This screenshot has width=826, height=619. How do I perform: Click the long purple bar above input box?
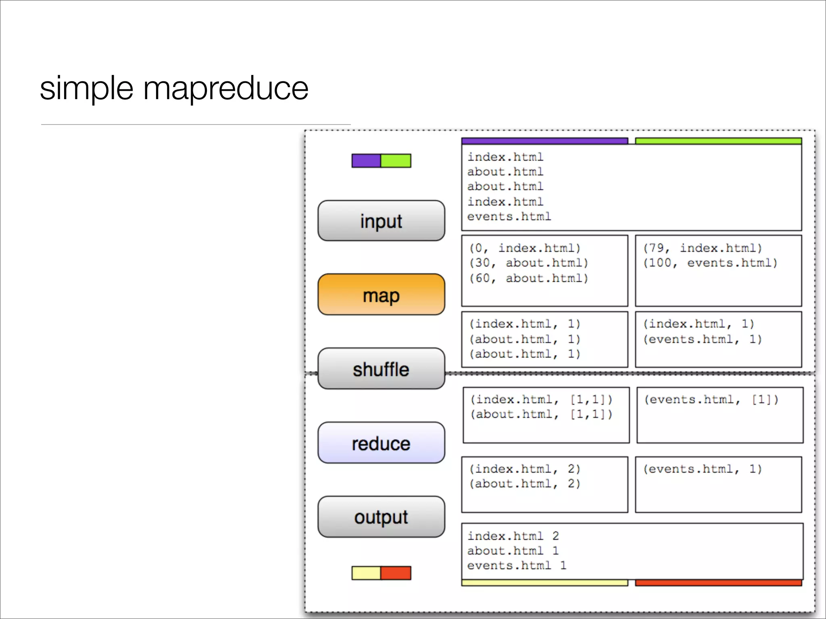pyautogui.click(x=544, y=141)
